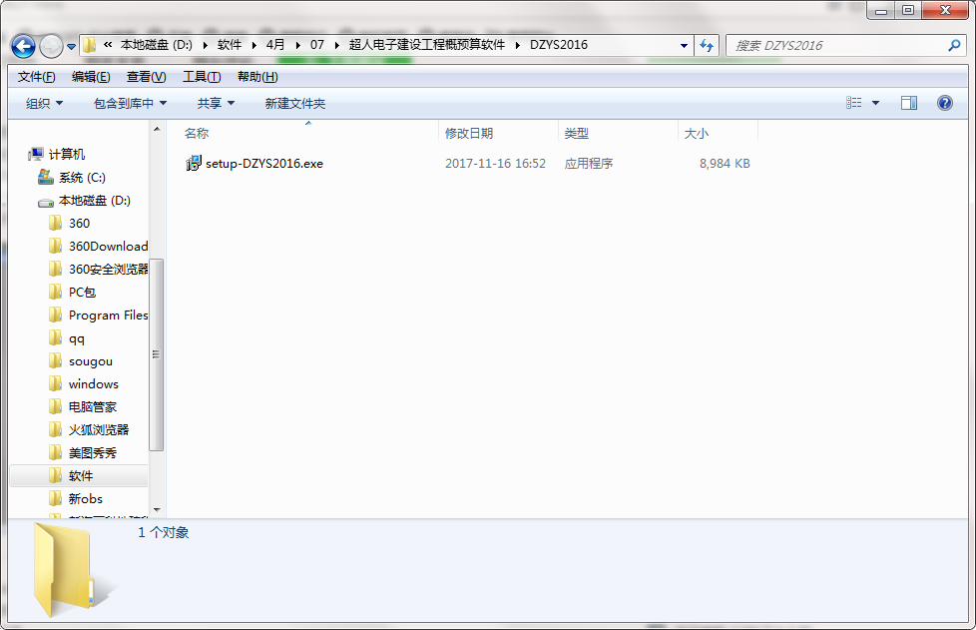
Task: Open the 查看(V) menu
Action: coord(147,77)
